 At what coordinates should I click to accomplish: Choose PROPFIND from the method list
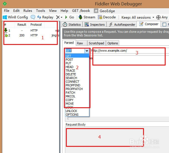pyautogui.click(x=77, y=85)
